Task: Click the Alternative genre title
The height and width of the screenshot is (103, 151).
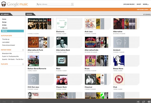Action: click(x=118, y=32)
